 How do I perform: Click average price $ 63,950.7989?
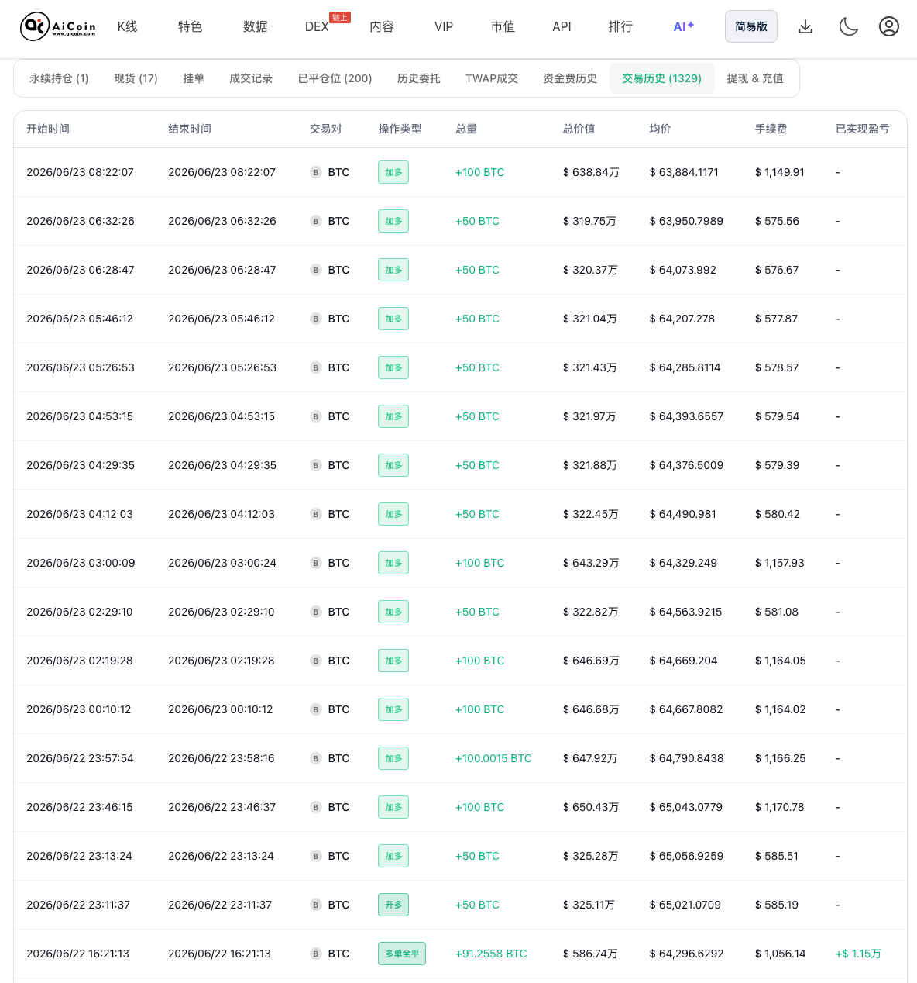coord(686,221)
